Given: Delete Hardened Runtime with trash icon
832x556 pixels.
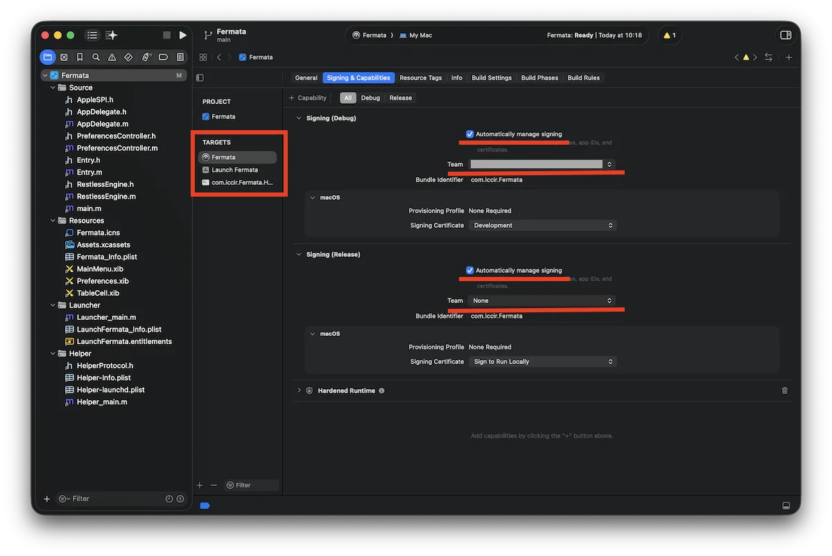Looking at the screenshot, I should coord(785,391).
